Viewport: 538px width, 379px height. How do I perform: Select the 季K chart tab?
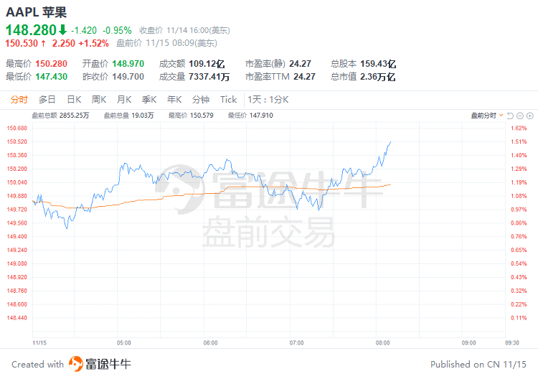149,100
